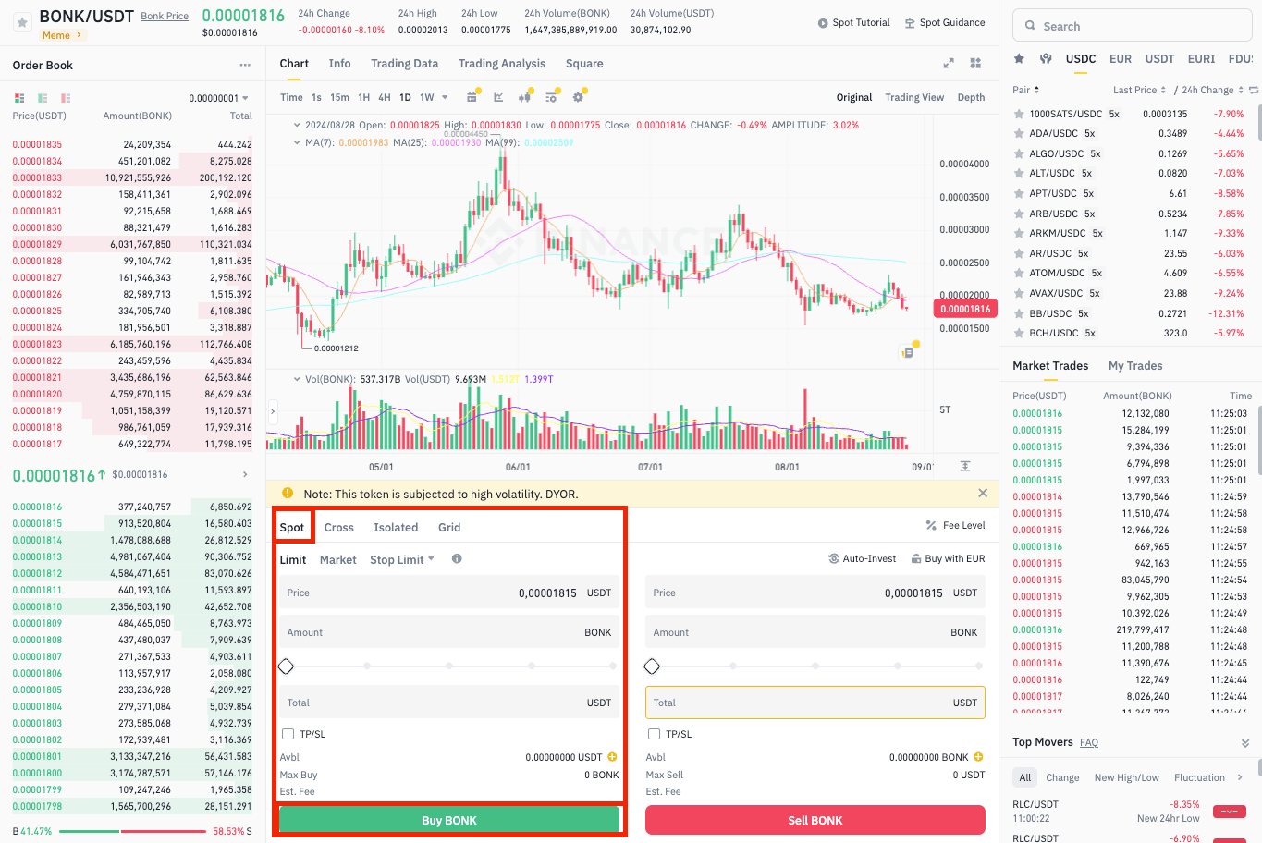Viewport: 1262px width, 843px height.
Task: Sort market list by Pair
Action: coord(1026,90)
